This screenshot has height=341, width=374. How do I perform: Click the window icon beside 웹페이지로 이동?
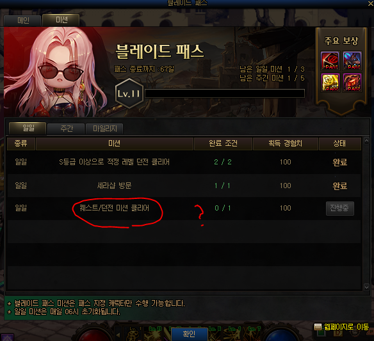318,327
